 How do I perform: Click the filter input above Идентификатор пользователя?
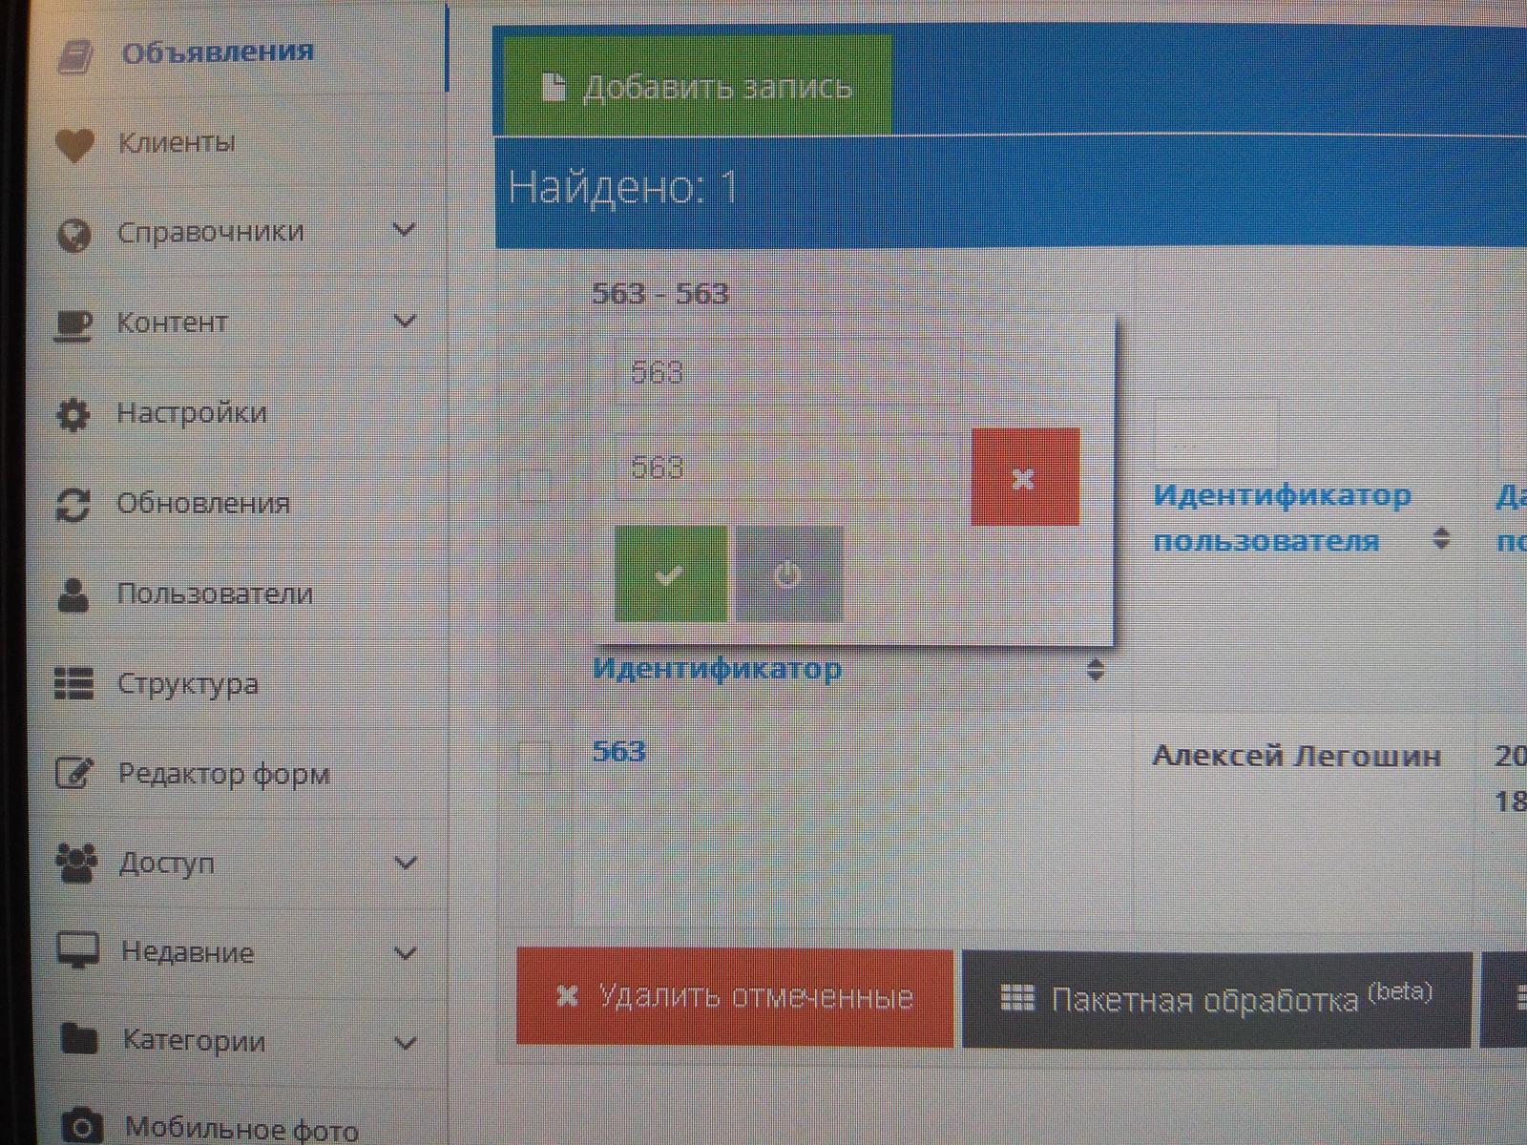(1216, 435)
